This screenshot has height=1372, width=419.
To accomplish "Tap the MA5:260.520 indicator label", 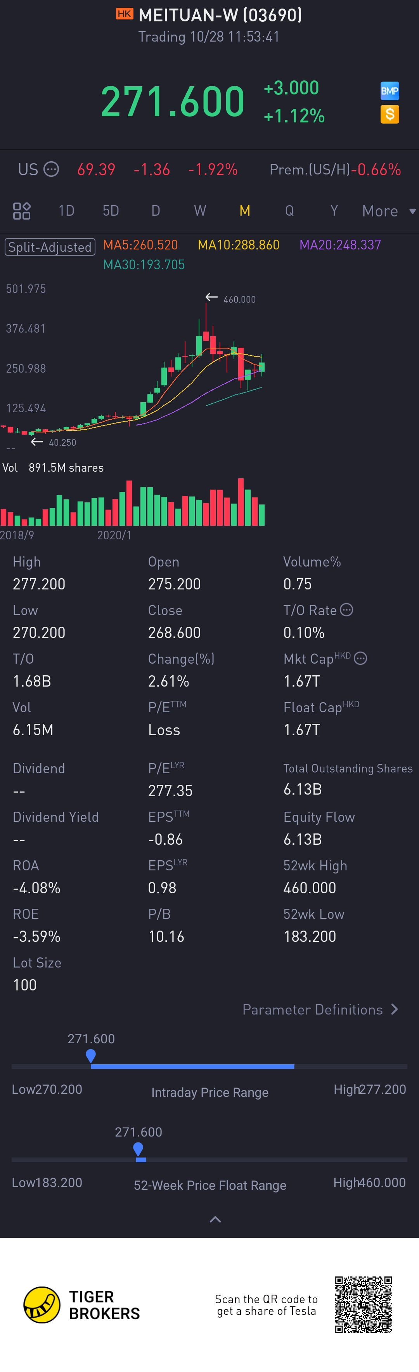I will pos(140,245).
